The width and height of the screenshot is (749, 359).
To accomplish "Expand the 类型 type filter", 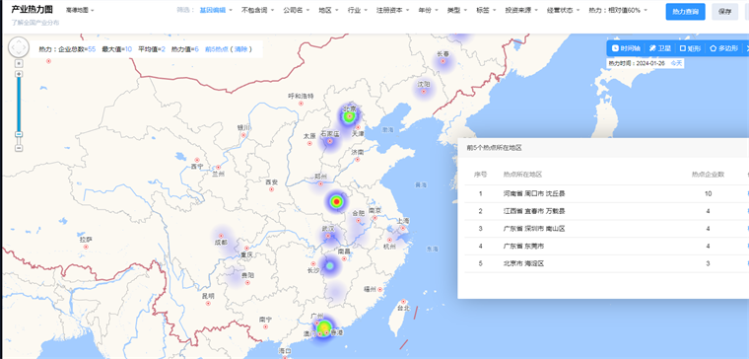I will [x=457, y=10].
